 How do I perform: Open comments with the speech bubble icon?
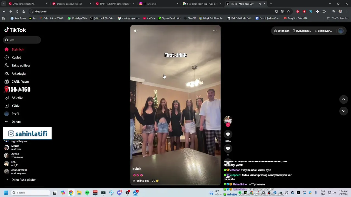[x=228, y=148]
